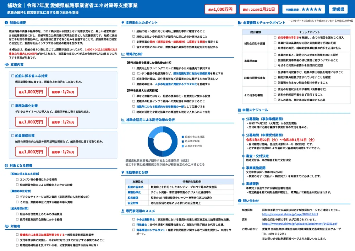Click the donut chart in 期待効果の分析
The image size is (355, 251).
click(x=163, y=141)
